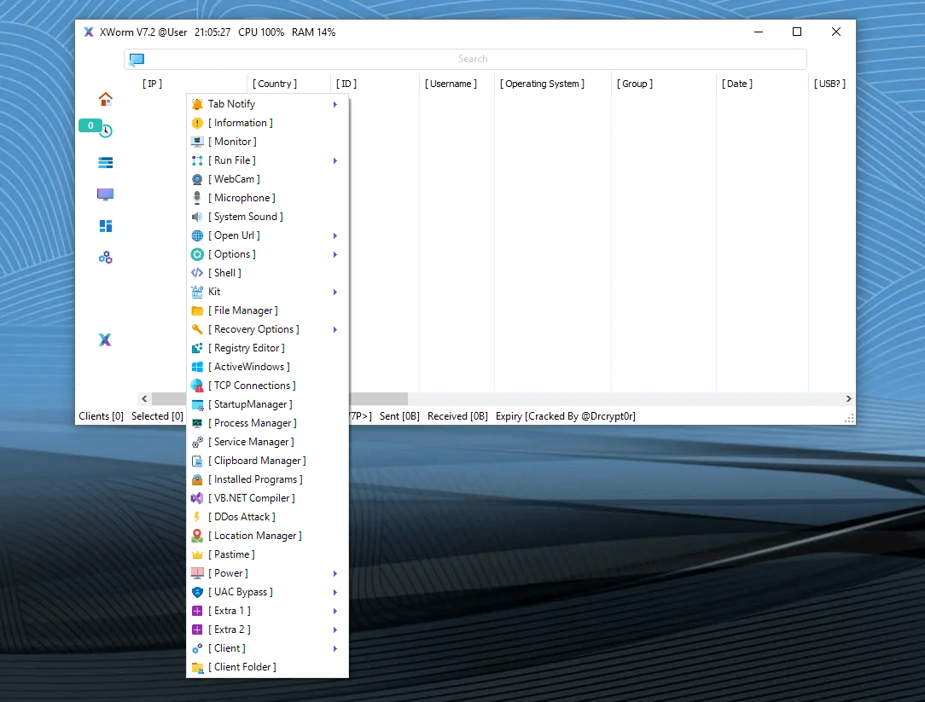Screen dimensions: 925x702
Task: Open the monitor icon in the left sidebar
Action: click(105, 194)
